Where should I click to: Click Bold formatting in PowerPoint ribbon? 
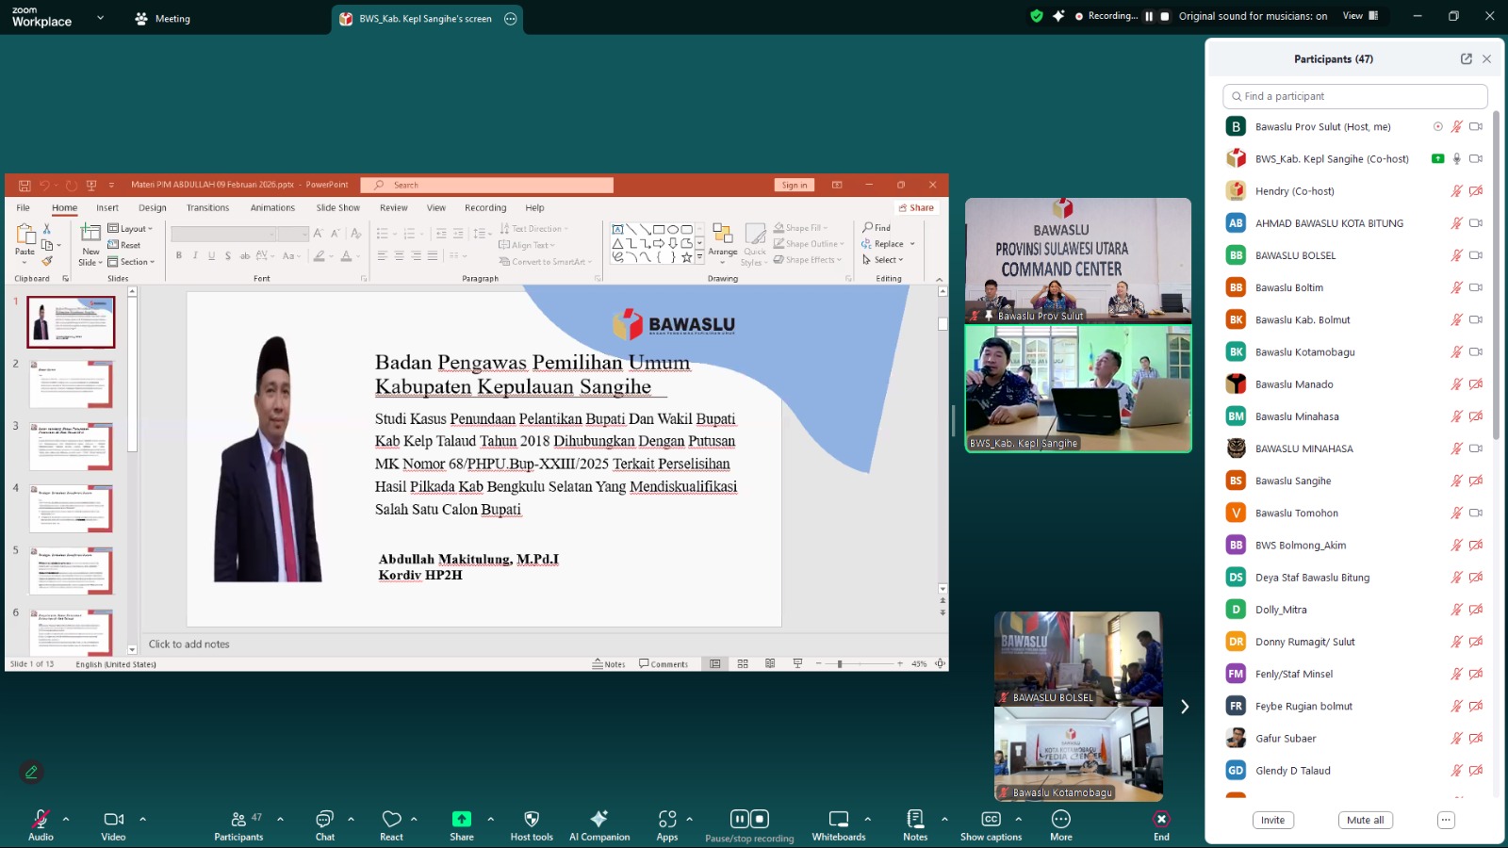179,255
